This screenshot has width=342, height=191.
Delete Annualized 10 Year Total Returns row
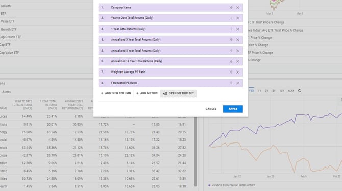coord(237,61)
